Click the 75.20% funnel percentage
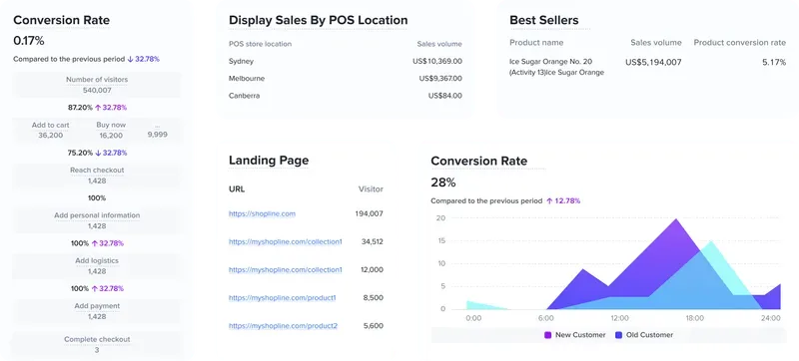The height and width of the screenshot is (361, 799). click(80, 153)
